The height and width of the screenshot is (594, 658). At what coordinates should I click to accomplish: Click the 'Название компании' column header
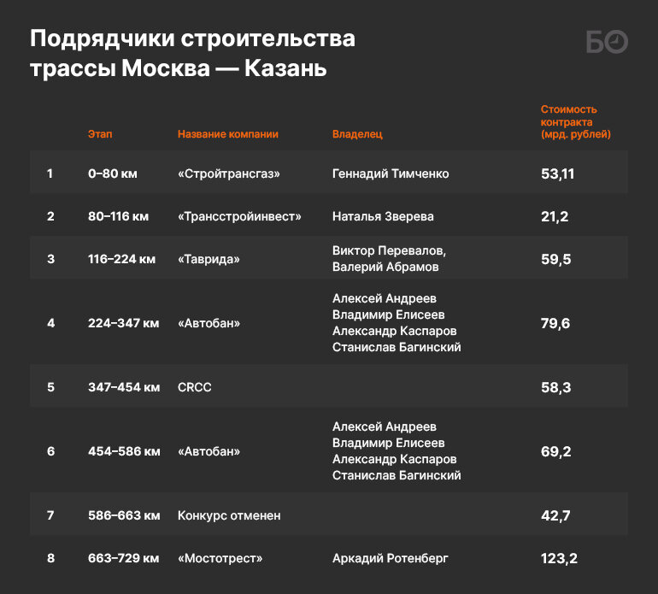pos(228,134)
